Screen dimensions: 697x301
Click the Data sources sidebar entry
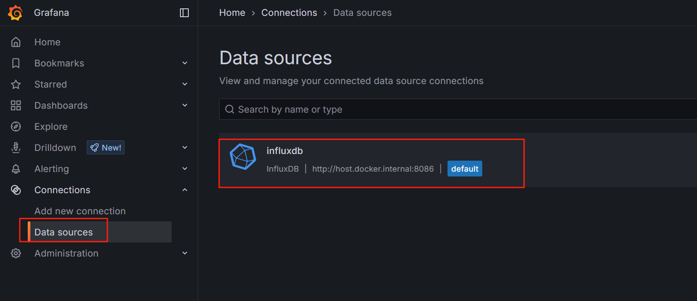63,232
